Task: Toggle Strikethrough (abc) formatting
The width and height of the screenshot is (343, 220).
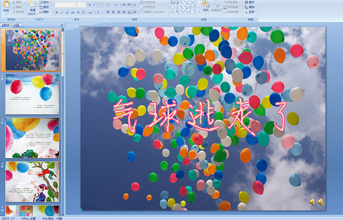Action: [73, 12]
